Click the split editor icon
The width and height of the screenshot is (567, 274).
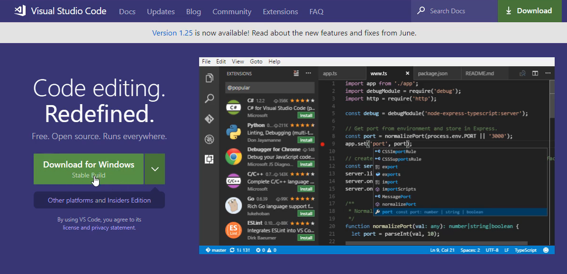click(x=535, y=73)
